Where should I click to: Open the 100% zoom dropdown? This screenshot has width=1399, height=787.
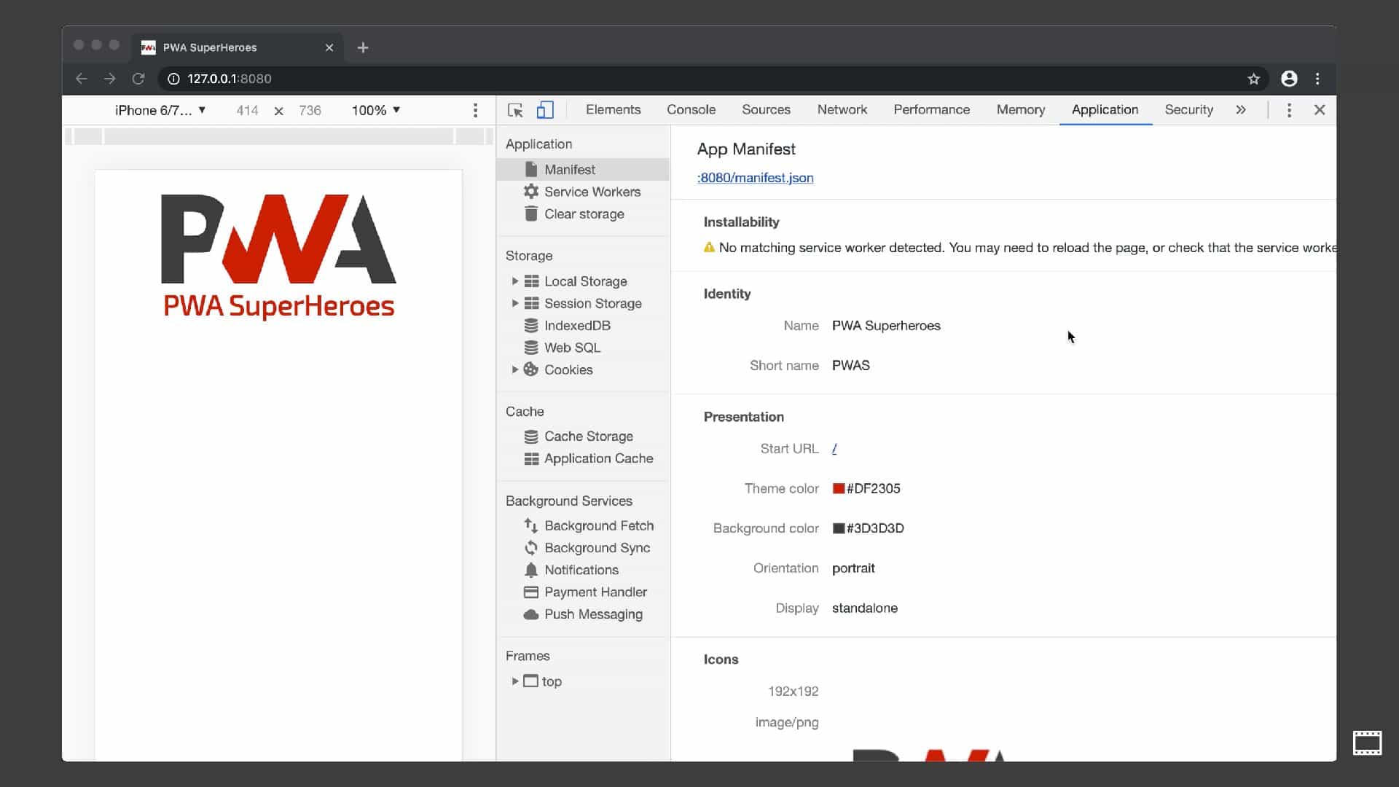(x=376, y=110)
